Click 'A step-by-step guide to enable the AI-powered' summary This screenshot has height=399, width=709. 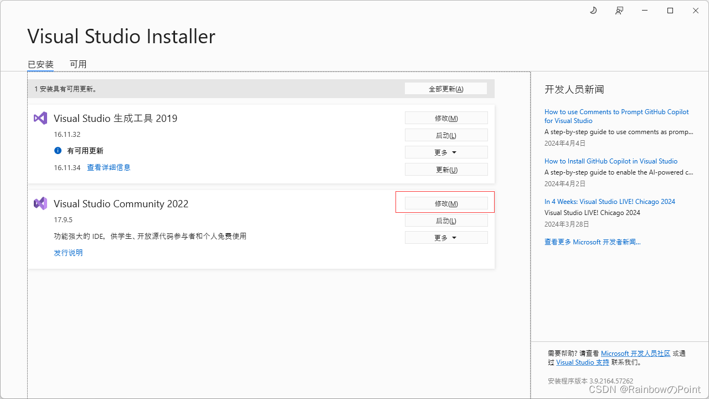619,172
